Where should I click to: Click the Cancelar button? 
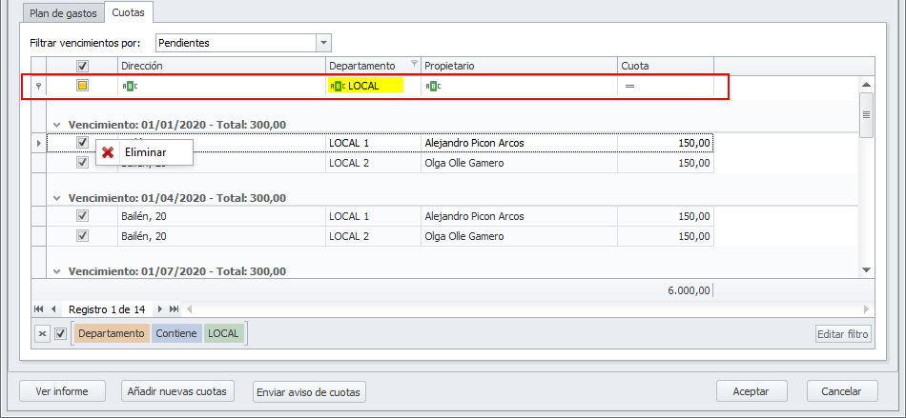842,391
